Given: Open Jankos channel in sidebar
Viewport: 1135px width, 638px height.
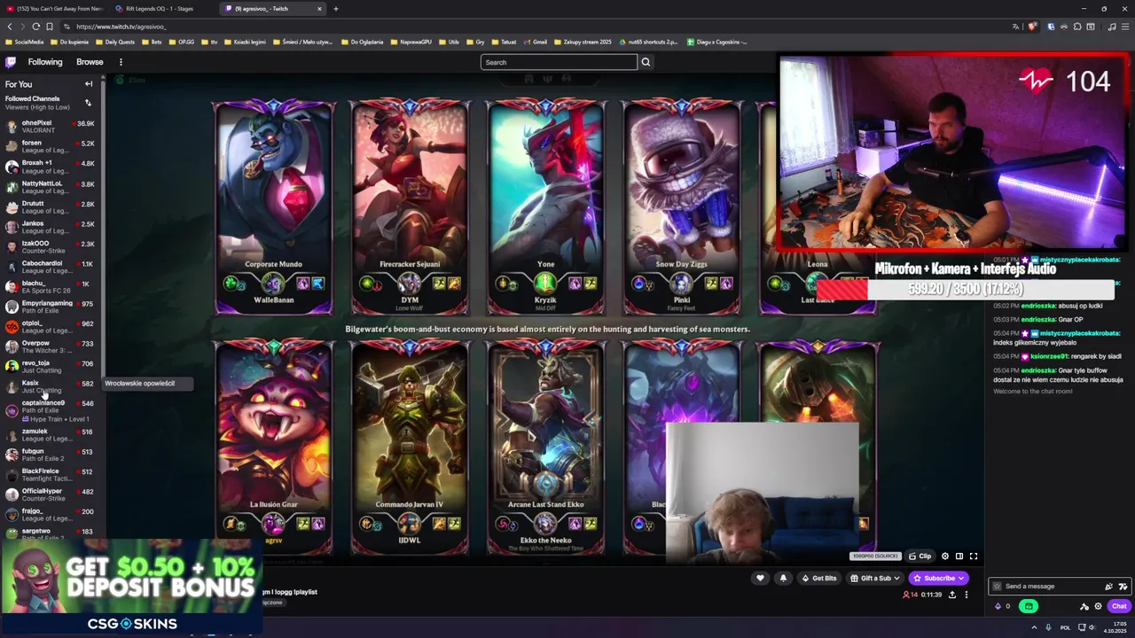Looking at the screenshot, I should pos(50,227).
